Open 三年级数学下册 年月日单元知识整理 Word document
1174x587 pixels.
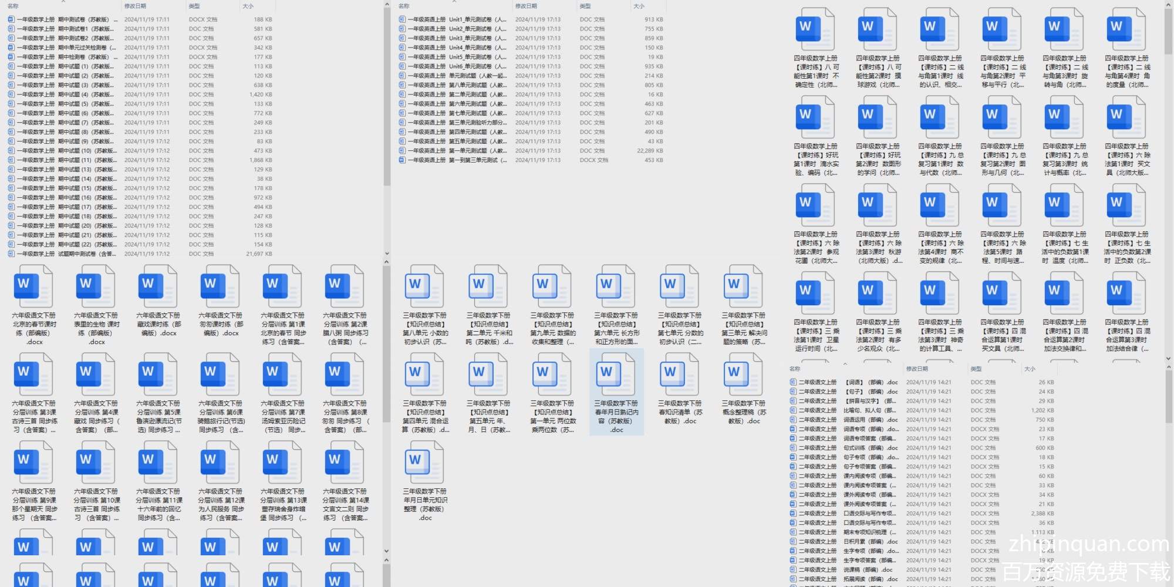pyautogui.click(x=424, y=463)
